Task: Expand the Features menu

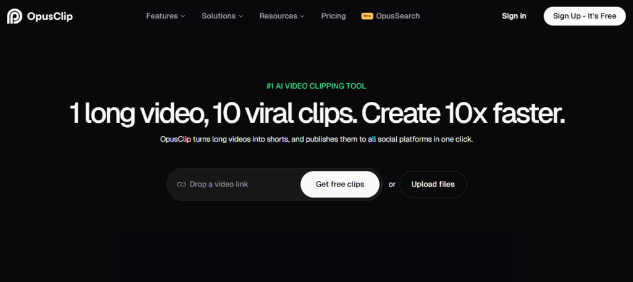Action: [x=166, y=16]
